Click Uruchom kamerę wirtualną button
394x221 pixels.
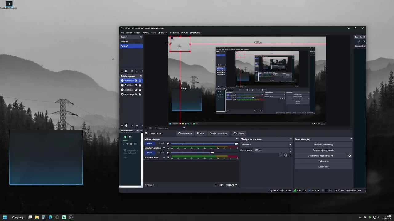(320, 156)
